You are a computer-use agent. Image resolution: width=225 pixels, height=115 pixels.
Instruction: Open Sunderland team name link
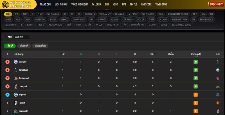coord(24,78)
